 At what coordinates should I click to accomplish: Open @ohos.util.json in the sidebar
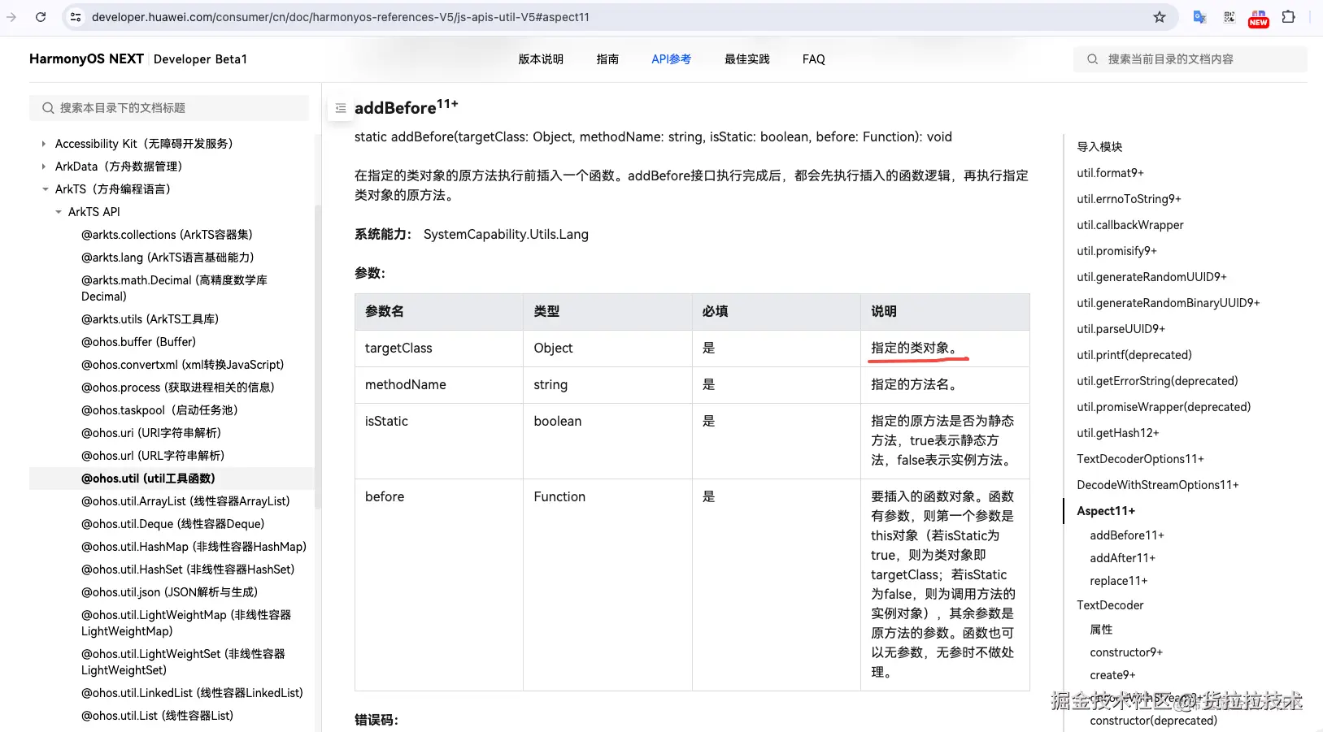tap(169, 592)
